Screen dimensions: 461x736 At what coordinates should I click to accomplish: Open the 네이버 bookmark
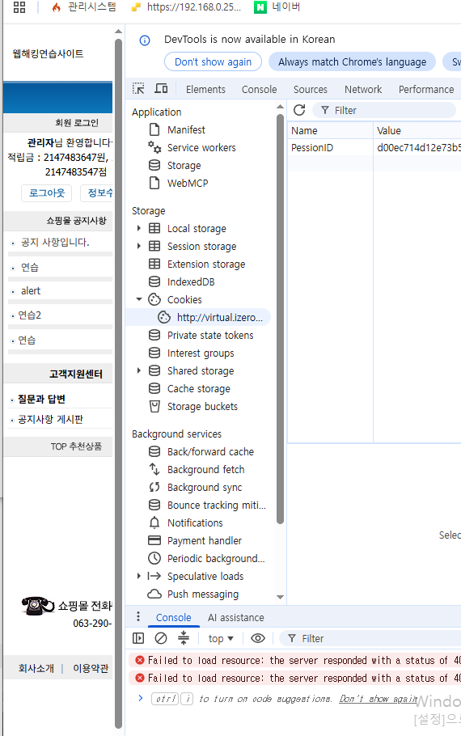tap(277, 7)
